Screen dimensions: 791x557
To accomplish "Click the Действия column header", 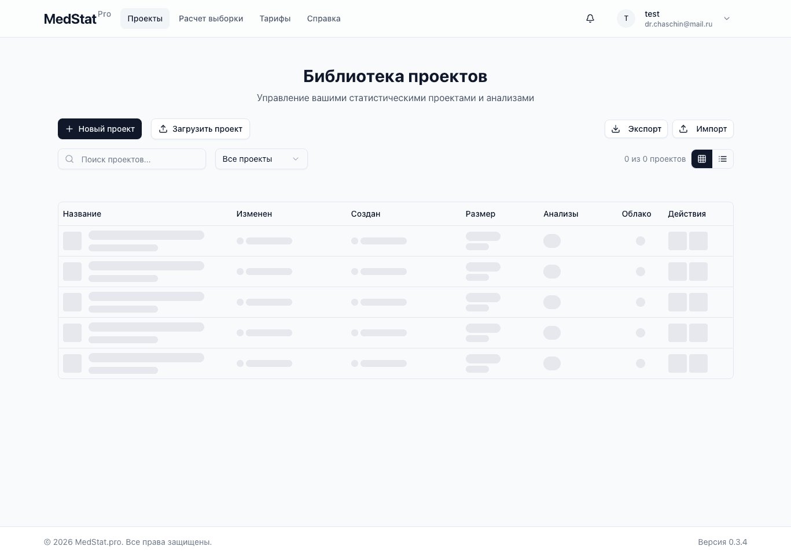I will (x=687, y=214).
